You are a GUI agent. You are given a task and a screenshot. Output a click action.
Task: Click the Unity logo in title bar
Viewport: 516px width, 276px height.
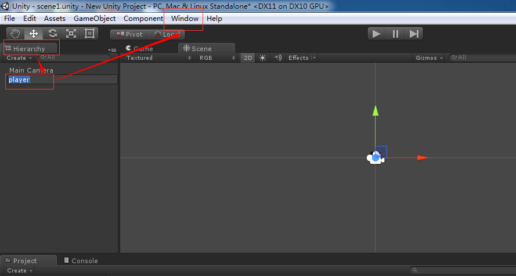(5, 6)
